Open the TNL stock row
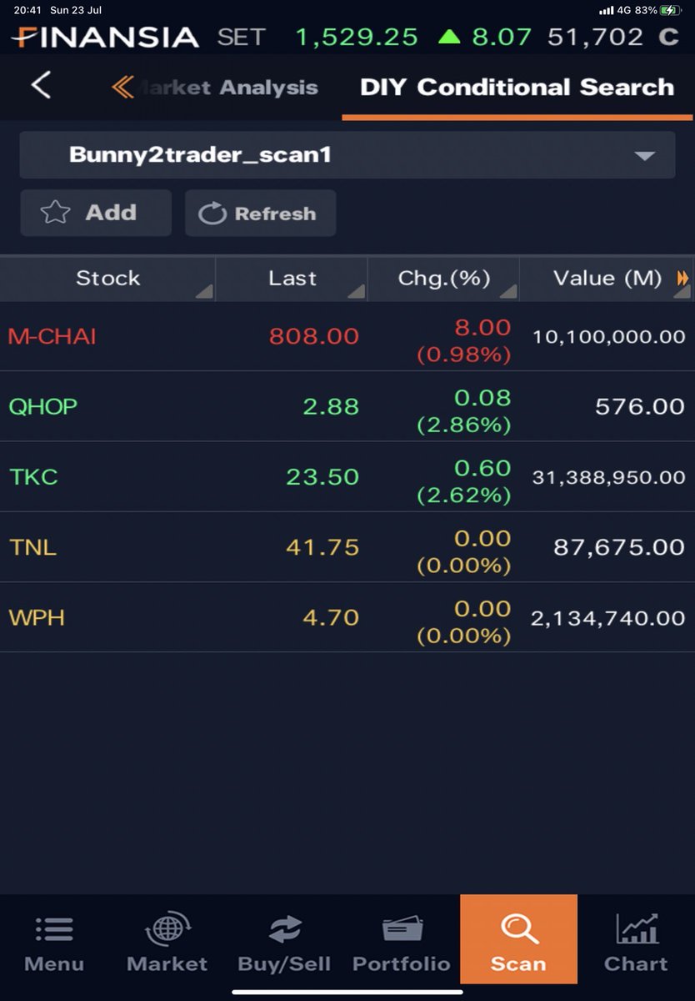Viewport: 695px width, 1001px height. [x=347, y=546]
